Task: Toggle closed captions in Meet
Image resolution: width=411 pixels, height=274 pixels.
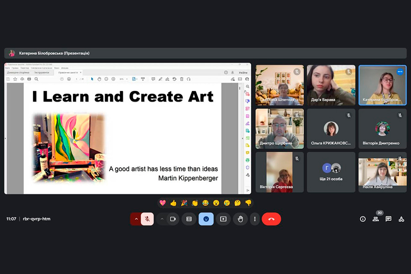Action: [189, 219]
